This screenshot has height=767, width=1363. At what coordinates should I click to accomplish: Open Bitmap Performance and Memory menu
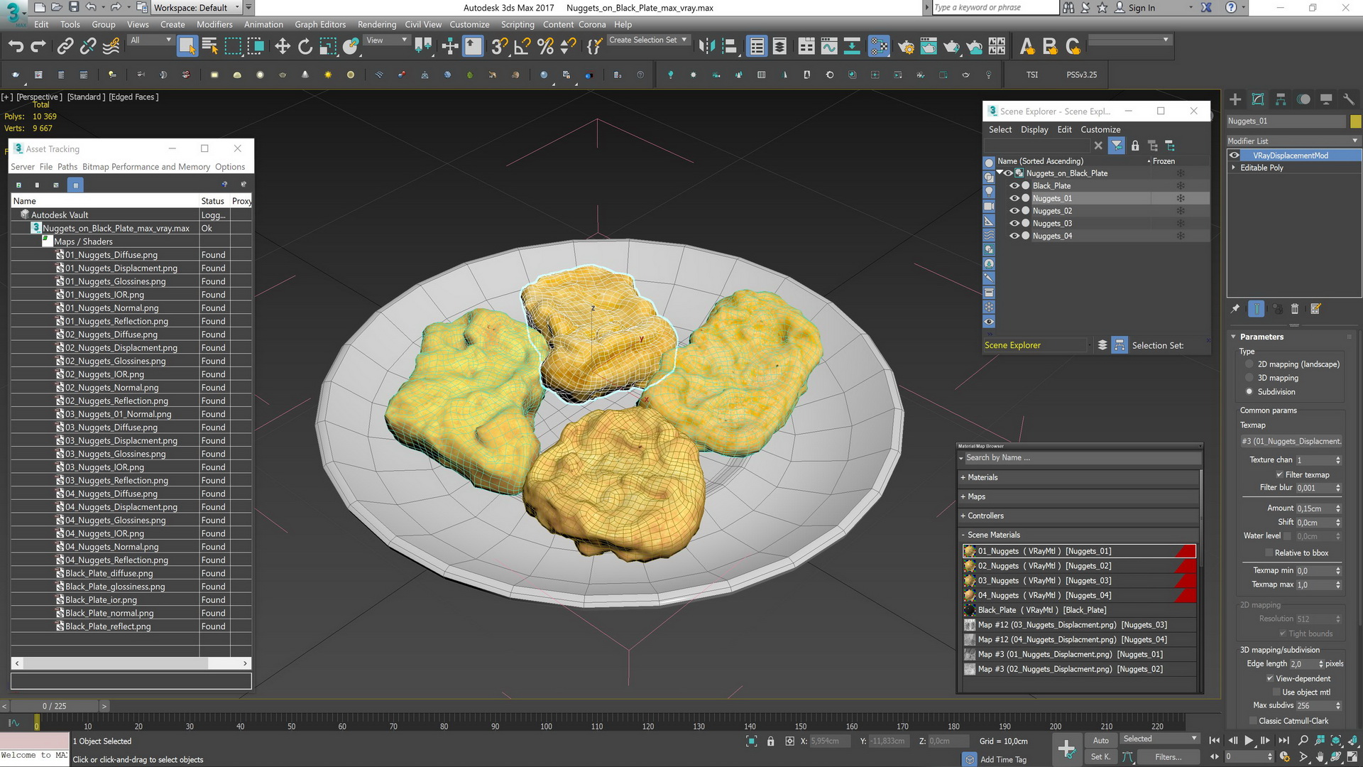pyautogui.click(x=146, y=167)
